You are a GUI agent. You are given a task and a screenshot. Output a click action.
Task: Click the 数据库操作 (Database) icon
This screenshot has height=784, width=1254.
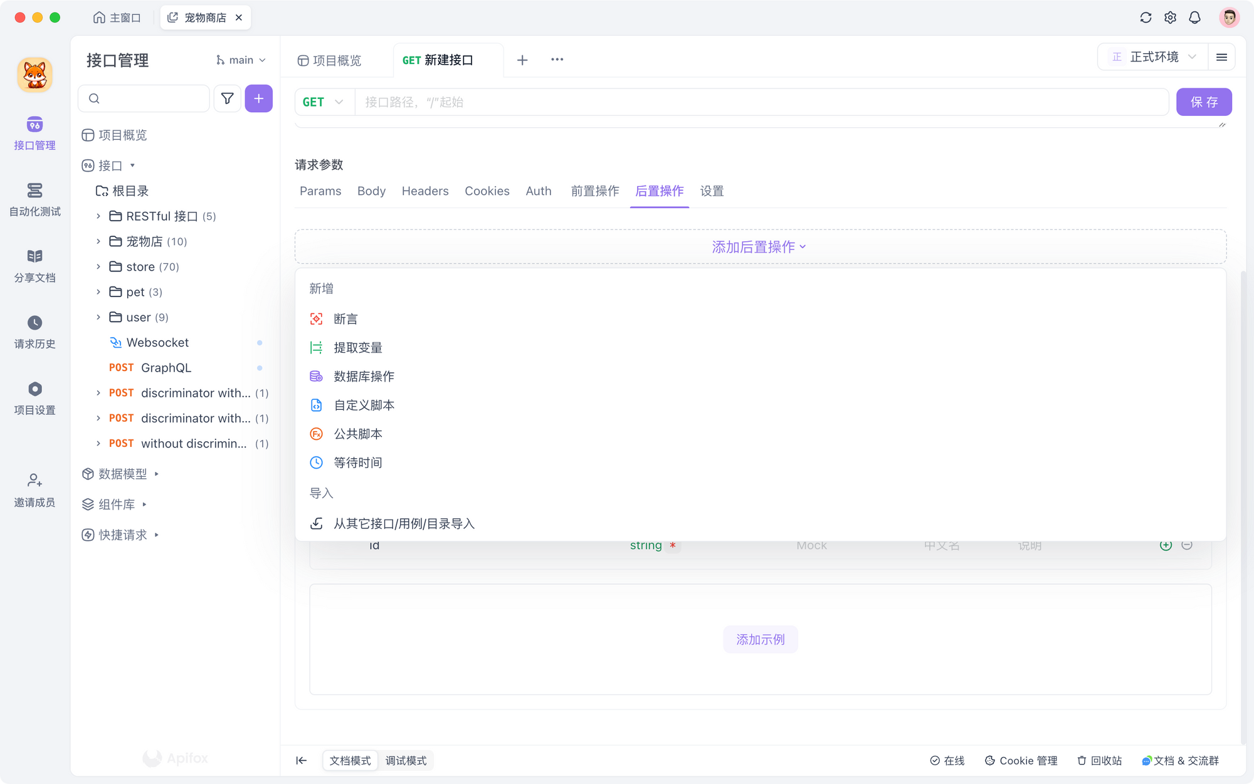coord(316,376)
